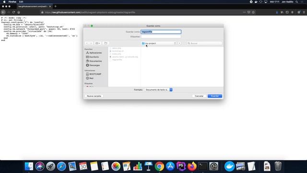Open Docker from the Dock
Screen dimensions: 307x173
229,166
